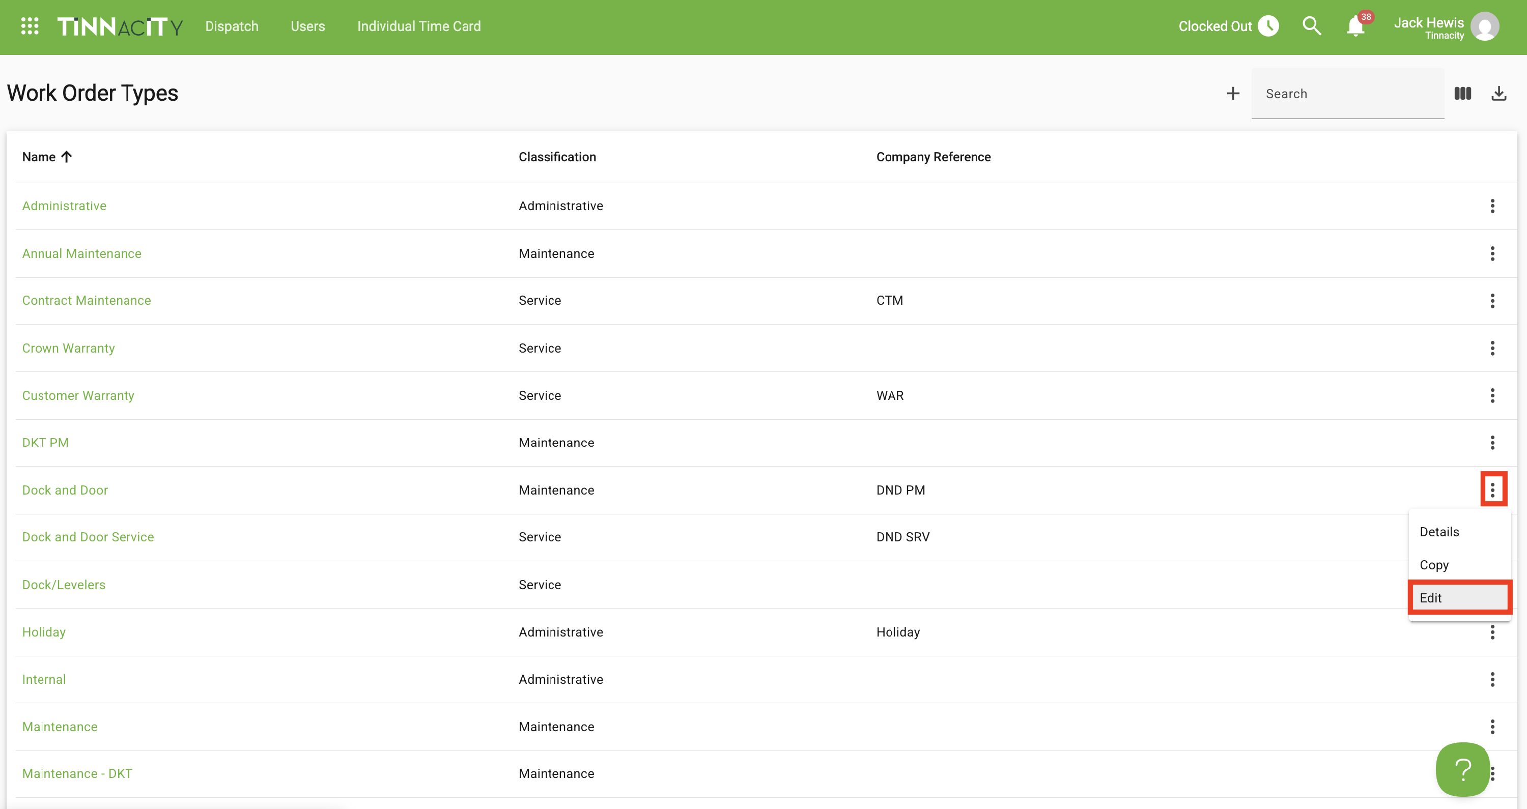Click the Clocked Out status text
The width and height of the screenshot is (1527, 809).
click(x=1215, y=26)
